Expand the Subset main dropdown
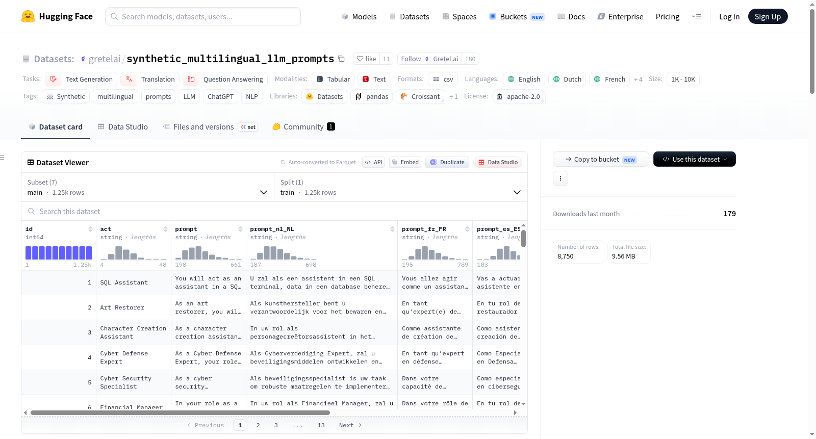 pos(147,187)
